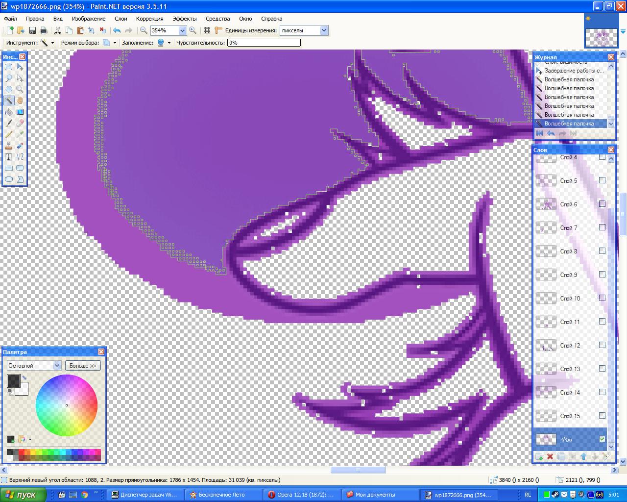627x502 pixels.
Task: Select the Zoom magnifier tool in toolbox
Action: [x=20, y=90]
